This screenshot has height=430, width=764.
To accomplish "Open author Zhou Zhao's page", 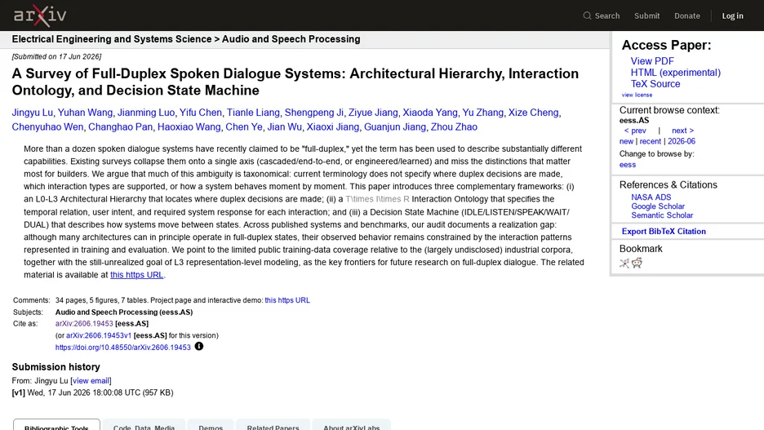I will [x=454, y=127].
